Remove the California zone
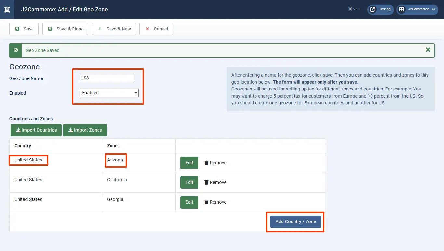Viewport: 444px width, 251px height. click(215, 182)
